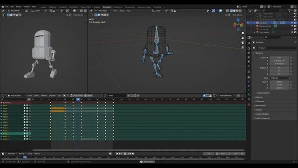Click the current frame number field

(209, 154)
